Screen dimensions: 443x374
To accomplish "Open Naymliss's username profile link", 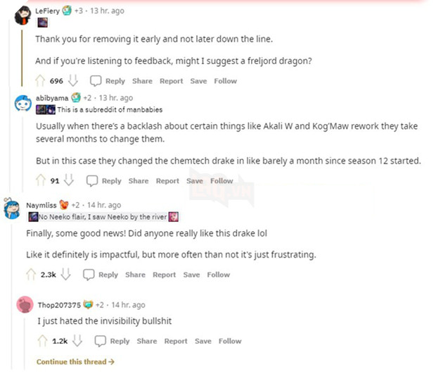I will [41, 205].
